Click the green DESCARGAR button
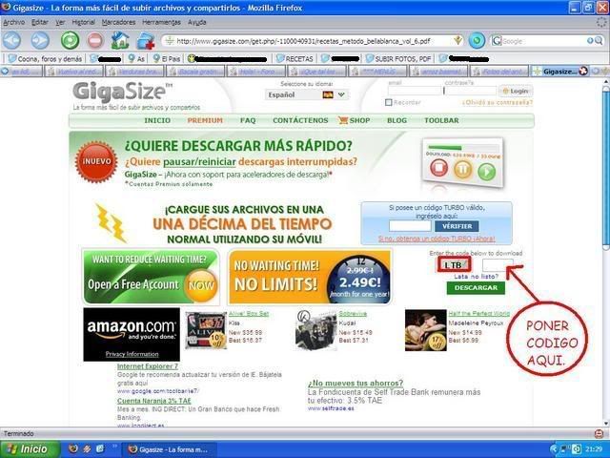 pos(476,288)
